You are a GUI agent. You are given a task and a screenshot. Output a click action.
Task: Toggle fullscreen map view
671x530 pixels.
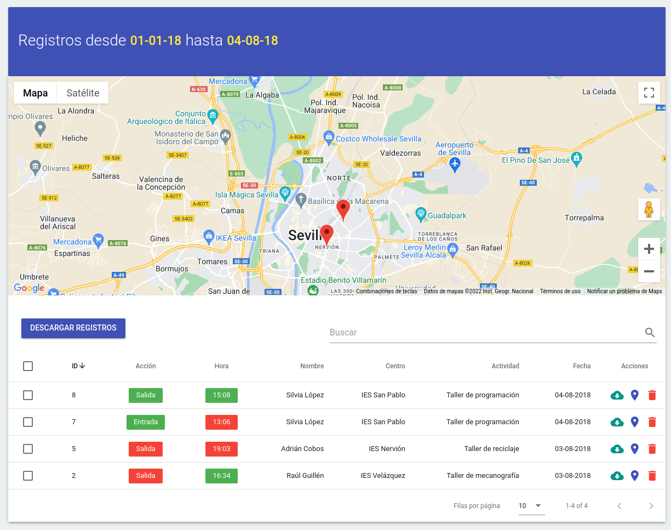(x=649, y=93)
